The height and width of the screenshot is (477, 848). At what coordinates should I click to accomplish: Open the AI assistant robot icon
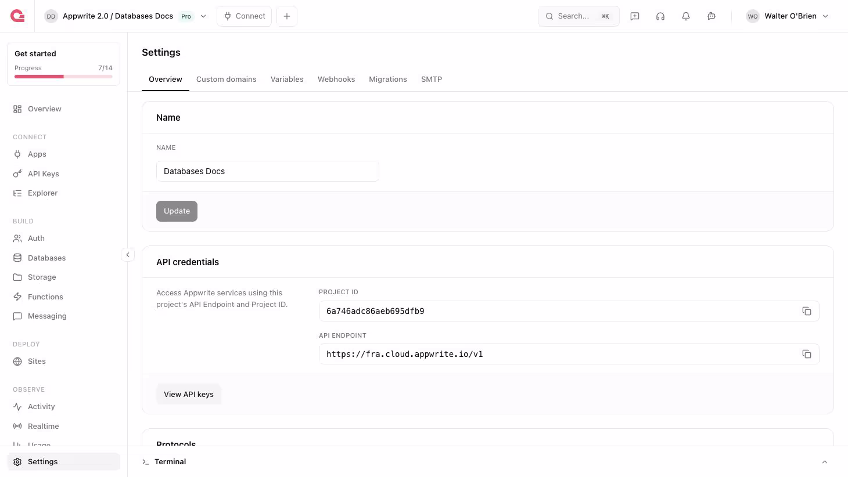click(x=712, y=16)
